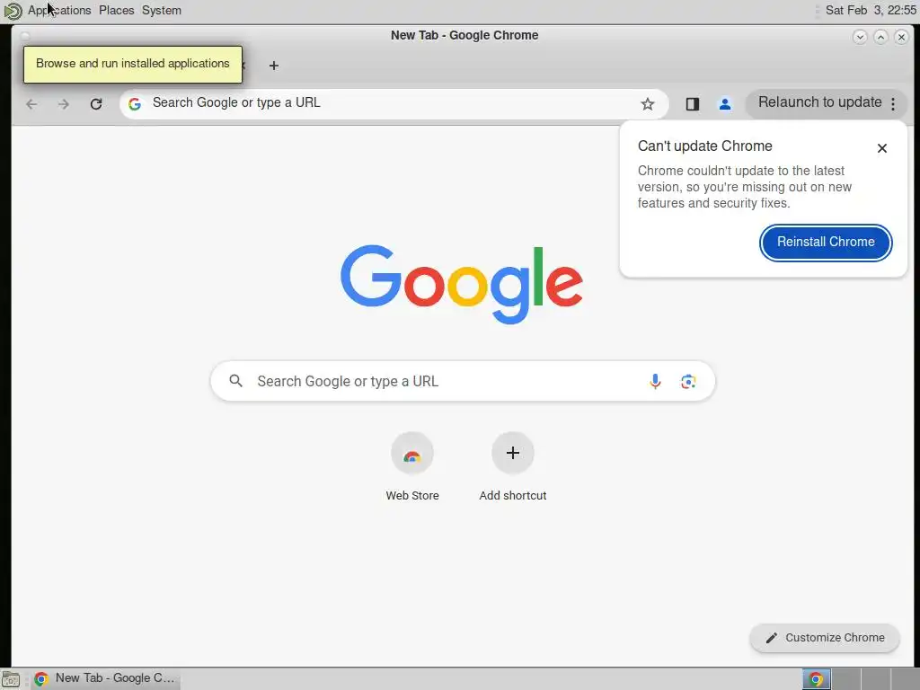Click the Google G icon in address bar
Image resolution: width=920 pixels, height=690 pixels.
(135, 104)
